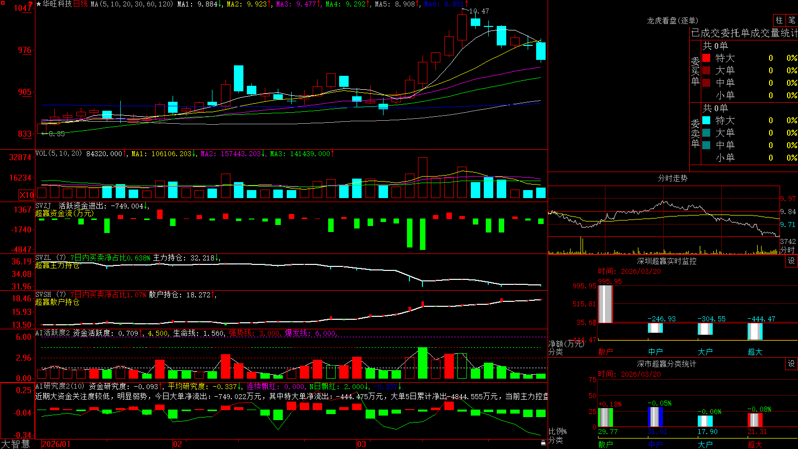Click the teal 中单 sell order swatch
798x449 pixels.
[706, 145]
